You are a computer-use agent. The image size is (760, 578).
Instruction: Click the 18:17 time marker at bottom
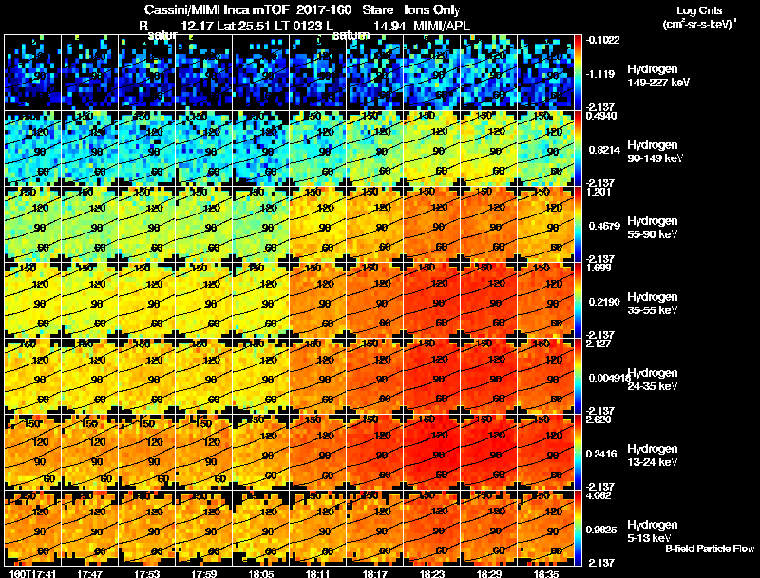pyautogui.click(x=374, y=573)
